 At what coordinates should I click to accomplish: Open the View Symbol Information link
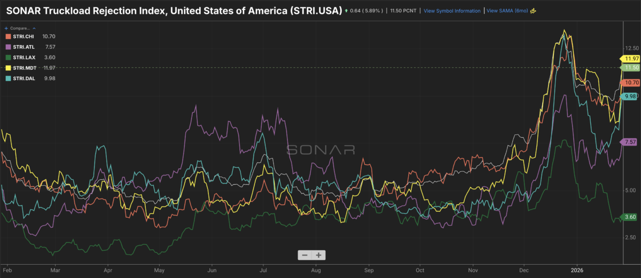coord(452,11)
